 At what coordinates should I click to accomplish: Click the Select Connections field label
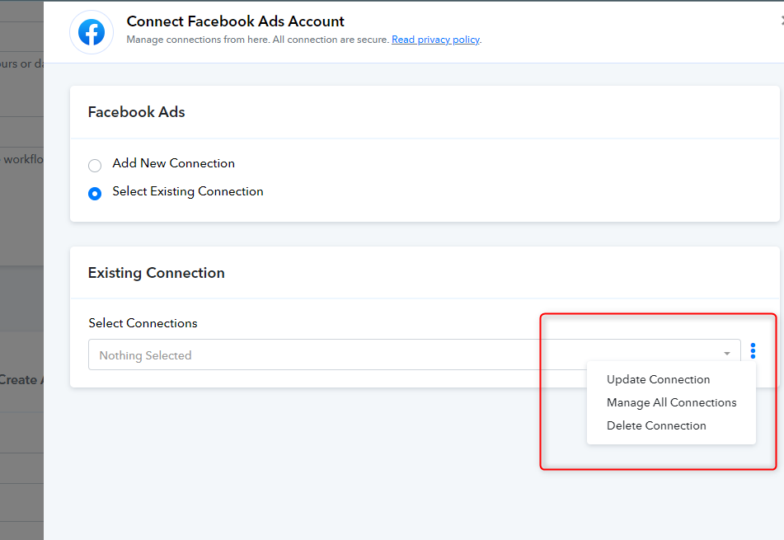143,323
